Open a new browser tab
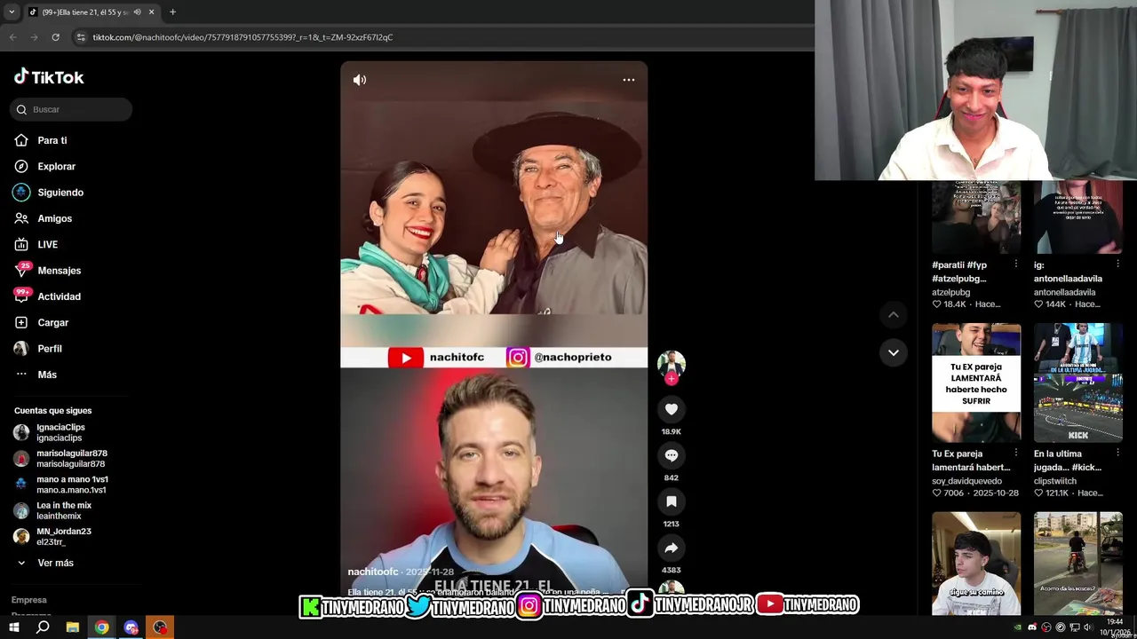The width and height of the screenshot is (1137, 639). 172,12
